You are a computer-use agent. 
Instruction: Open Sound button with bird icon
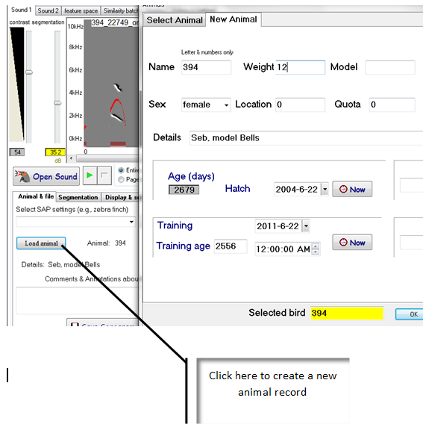46,176
